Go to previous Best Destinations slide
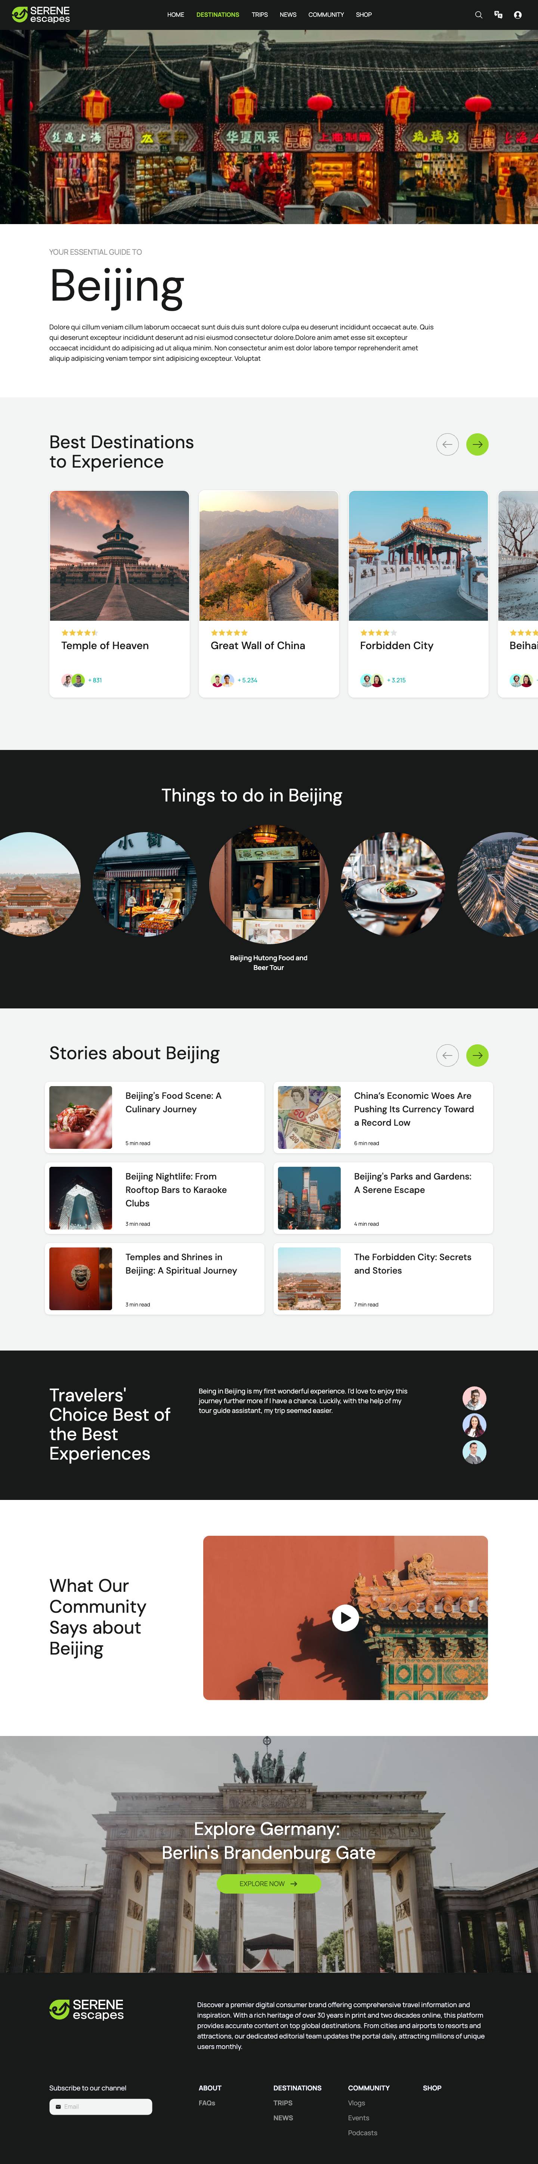The height and width of the screenshot is (2164, 538). 447,444
